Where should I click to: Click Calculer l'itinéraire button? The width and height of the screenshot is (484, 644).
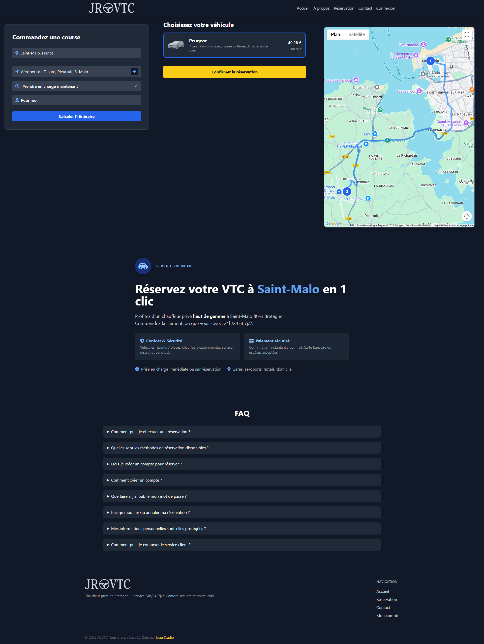(x=76, y=117)
